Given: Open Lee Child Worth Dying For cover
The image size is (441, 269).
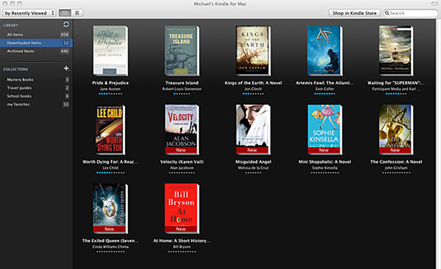Looking at the screenshot, I should pyautogui.click(x=110, y=130).
